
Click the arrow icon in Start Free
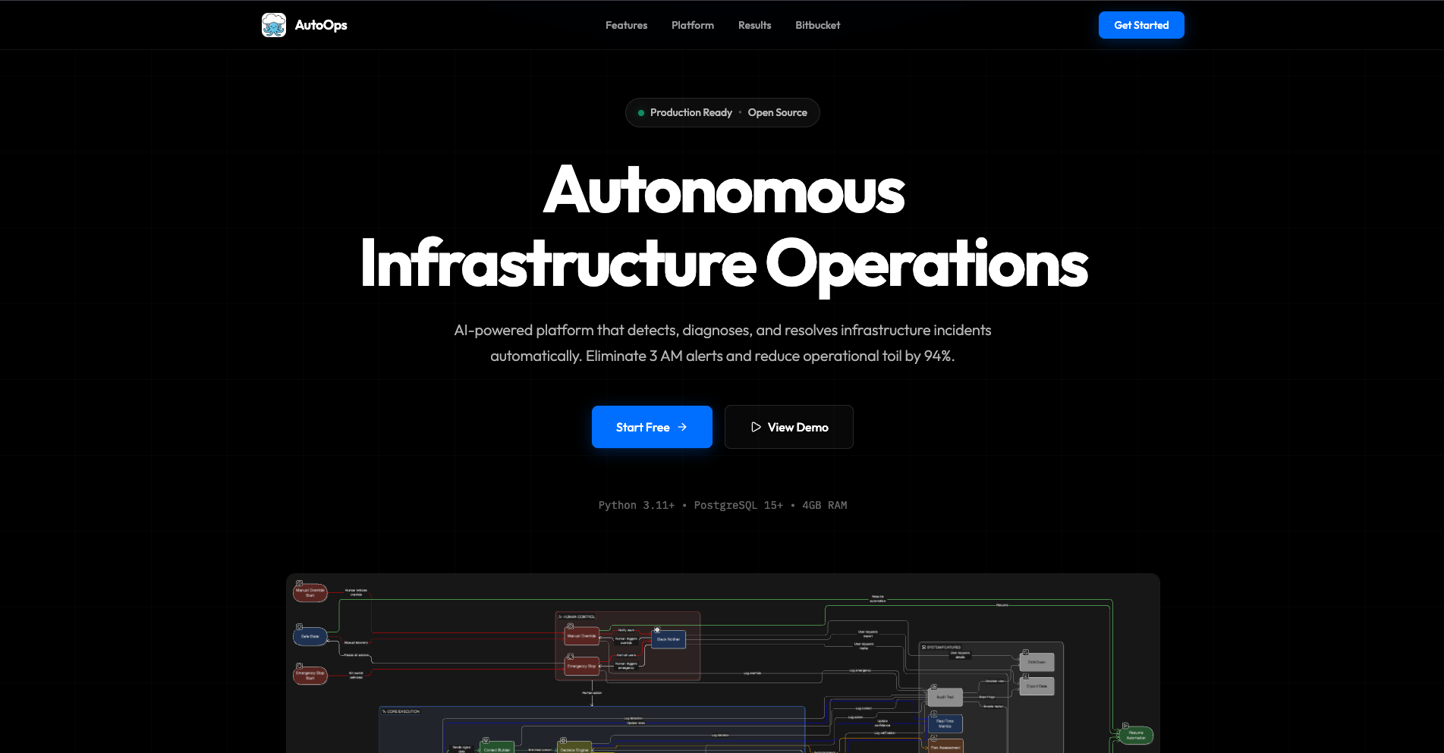pos(682,427)
